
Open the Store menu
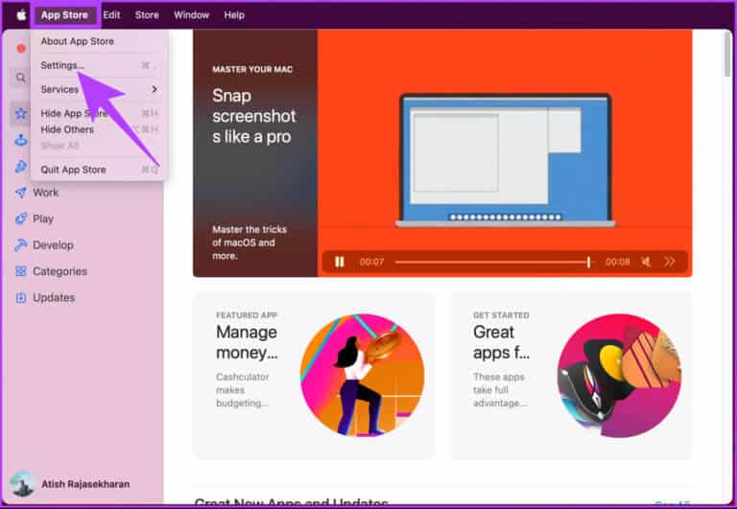coord(147,15)
